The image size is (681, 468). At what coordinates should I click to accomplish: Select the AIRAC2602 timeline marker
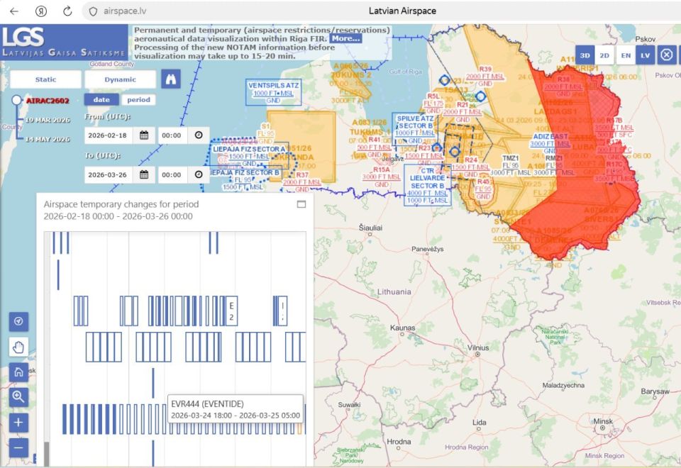(17, 101)
